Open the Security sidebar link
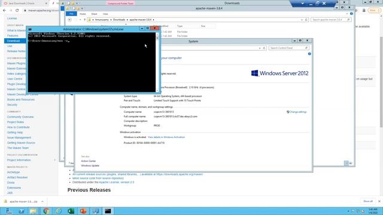The width and height of the screenshot is (383, 215). 12,105
